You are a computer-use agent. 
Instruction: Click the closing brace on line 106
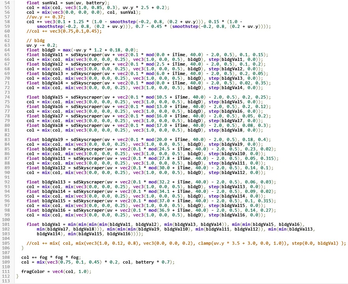pyautogui.click(x=22, y=248)
